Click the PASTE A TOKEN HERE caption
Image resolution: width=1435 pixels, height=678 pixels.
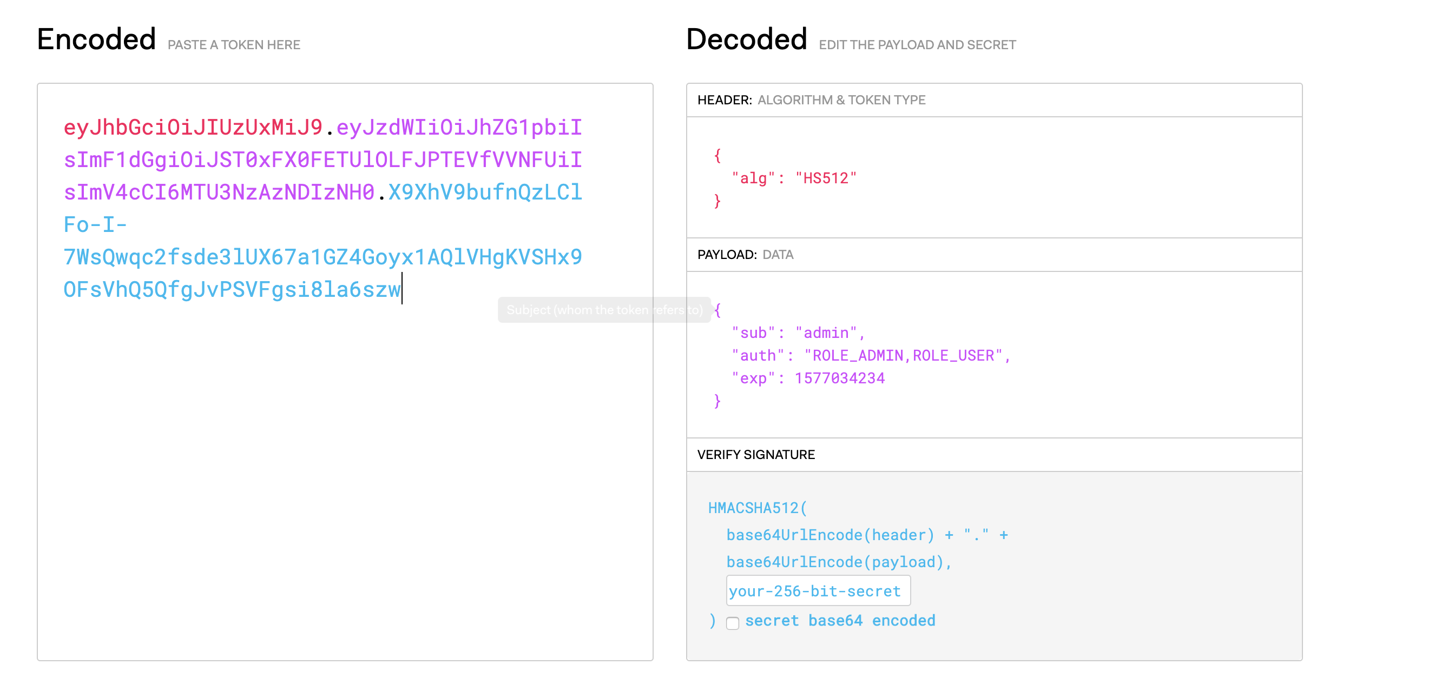coord(234,45)
